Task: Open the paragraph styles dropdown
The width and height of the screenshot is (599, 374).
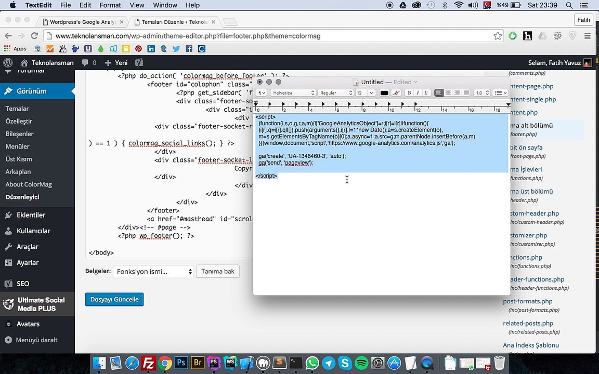Action: pos(262,93)
